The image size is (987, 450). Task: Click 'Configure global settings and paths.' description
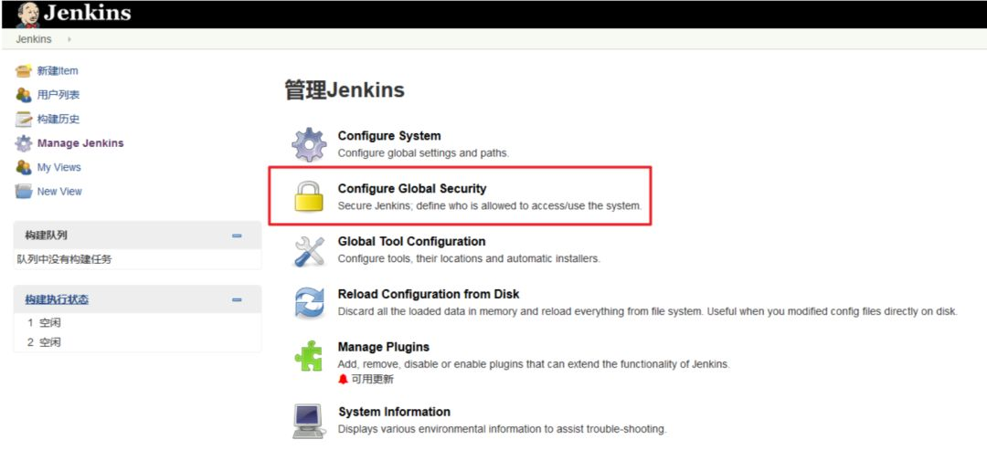click(424, 152)
